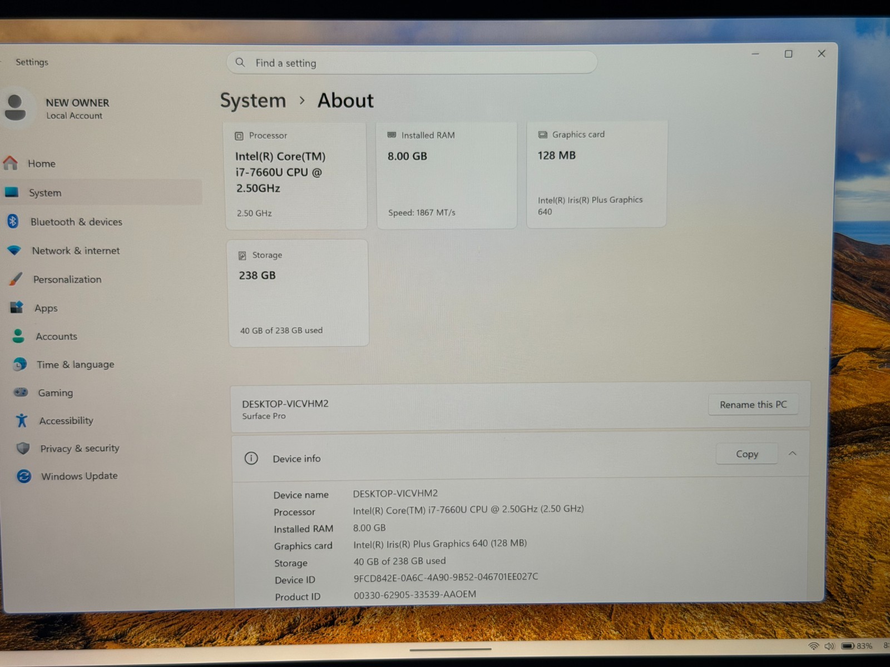Click 'Surface Pro' model text
890x667 pixels.
pos(264,416)
